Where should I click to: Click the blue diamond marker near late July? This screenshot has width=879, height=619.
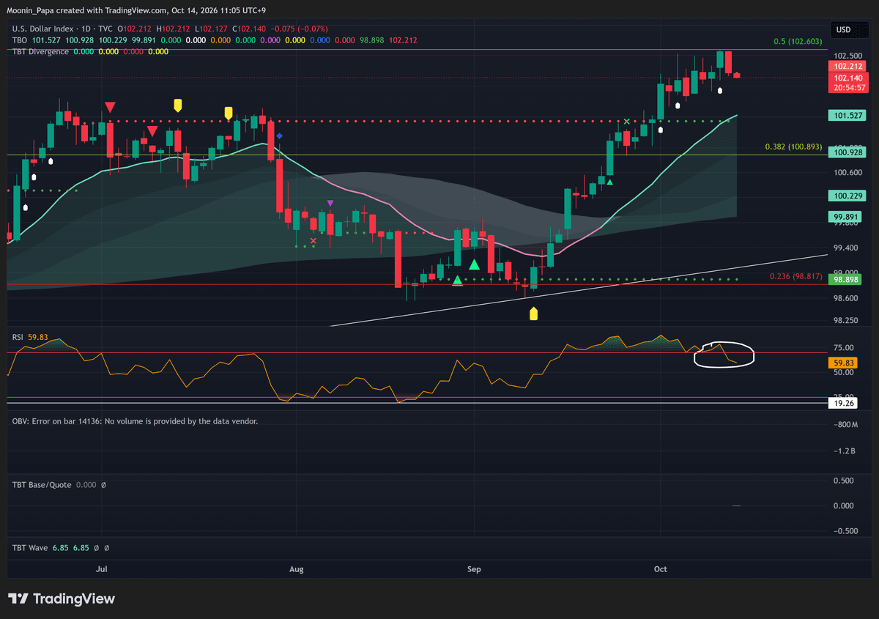click(x=279, y=136)
